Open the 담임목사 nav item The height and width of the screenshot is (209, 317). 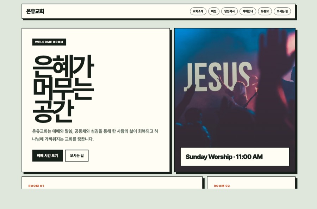click(229, 11)
